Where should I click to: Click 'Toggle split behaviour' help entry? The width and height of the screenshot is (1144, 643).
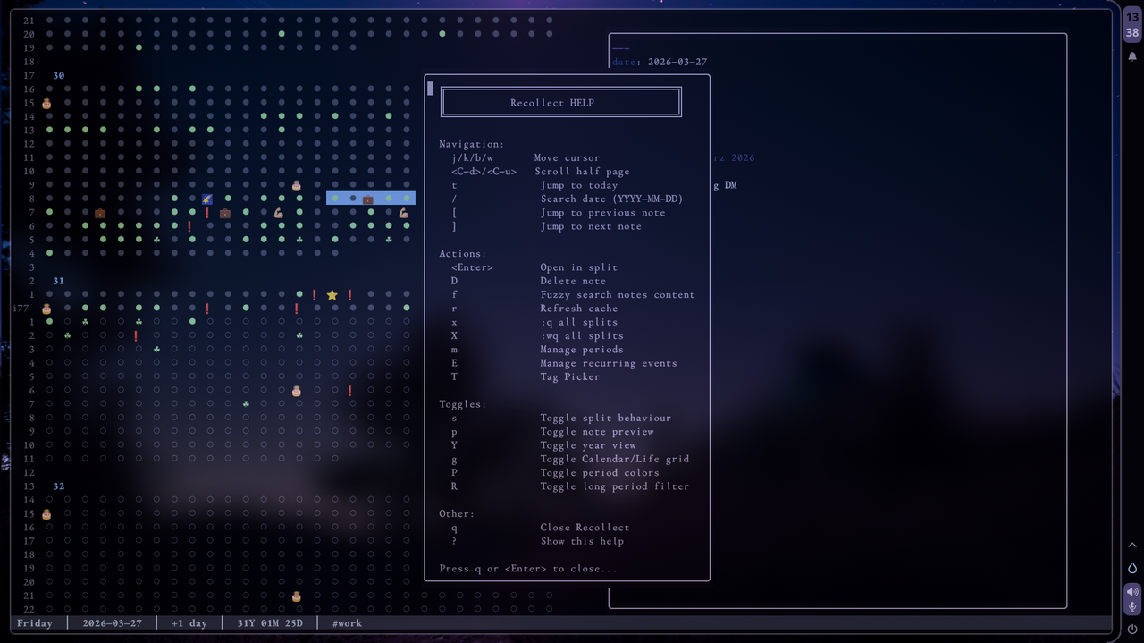(606, 418)
